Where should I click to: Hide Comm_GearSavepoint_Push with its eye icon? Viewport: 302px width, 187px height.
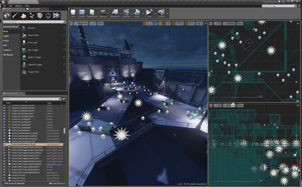tap(4, 145)
